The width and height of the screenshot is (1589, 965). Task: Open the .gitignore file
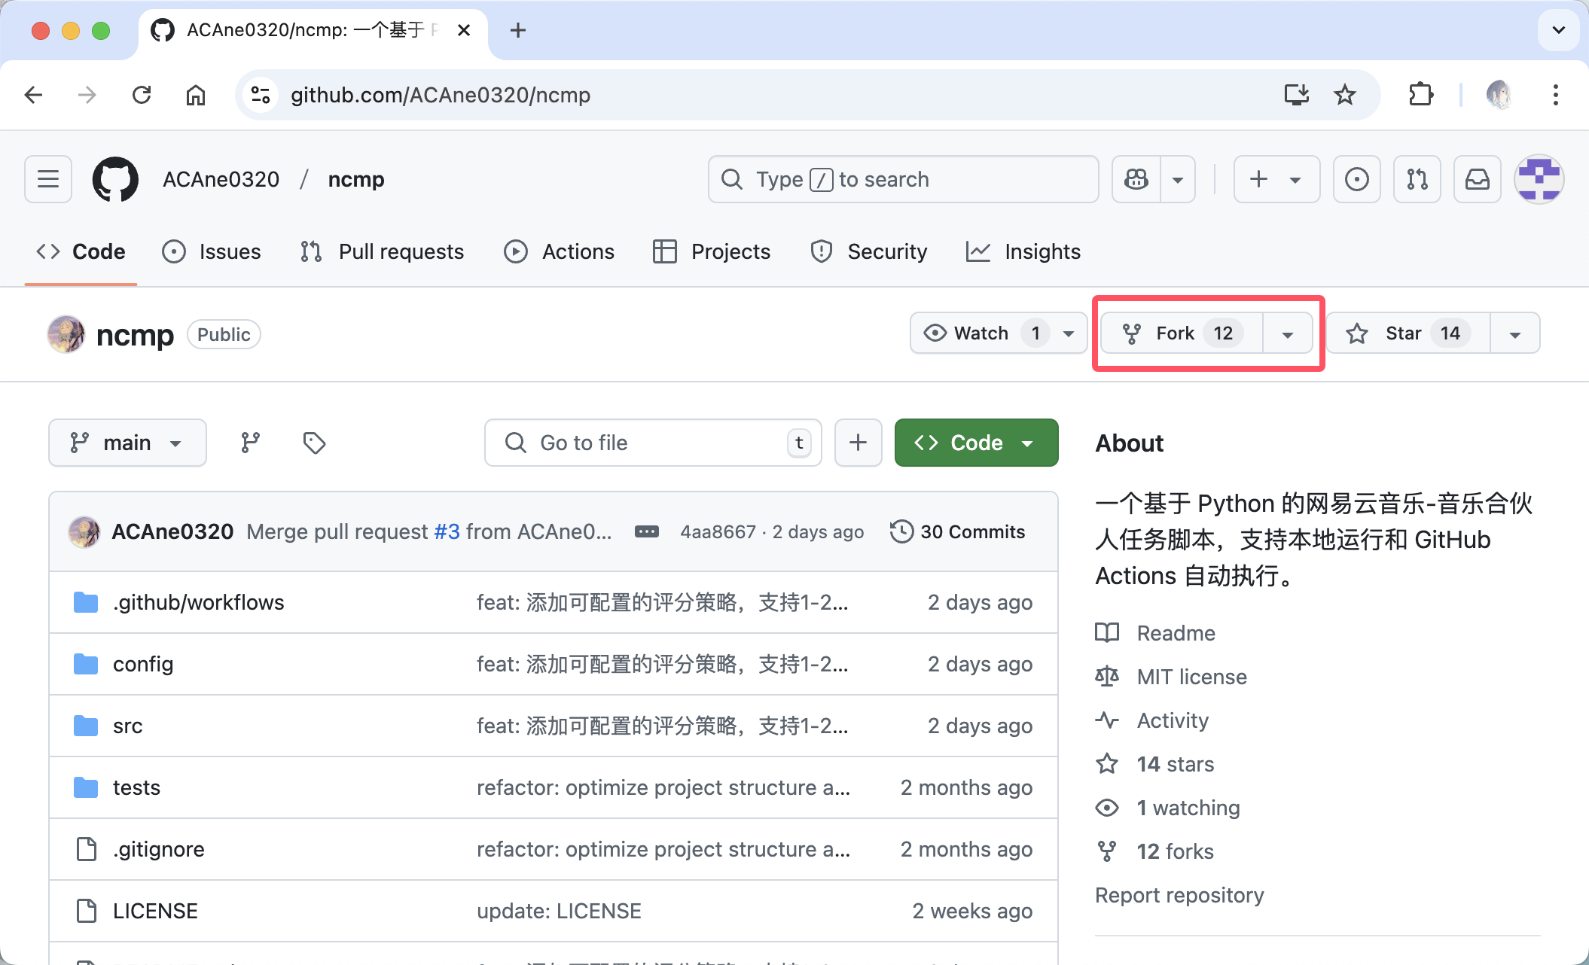(x=158, y=849)
